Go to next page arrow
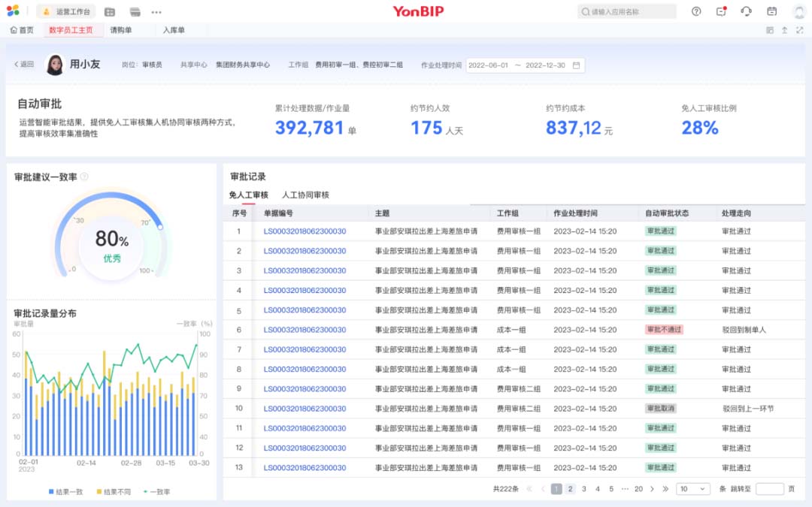Image resolution: width=812 pixels, height=507 pixels. pos(652,489)
